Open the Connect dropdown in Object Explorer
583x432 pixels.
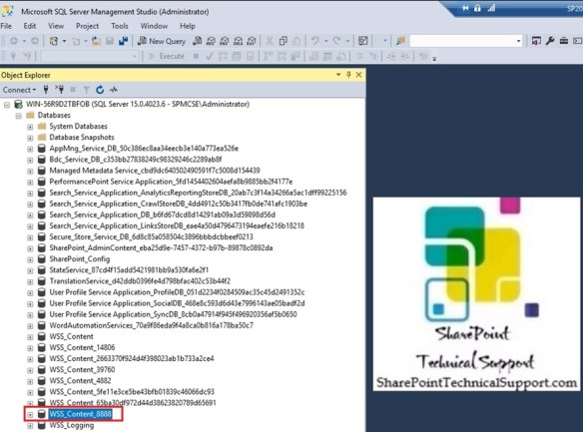tap(19, 90)
